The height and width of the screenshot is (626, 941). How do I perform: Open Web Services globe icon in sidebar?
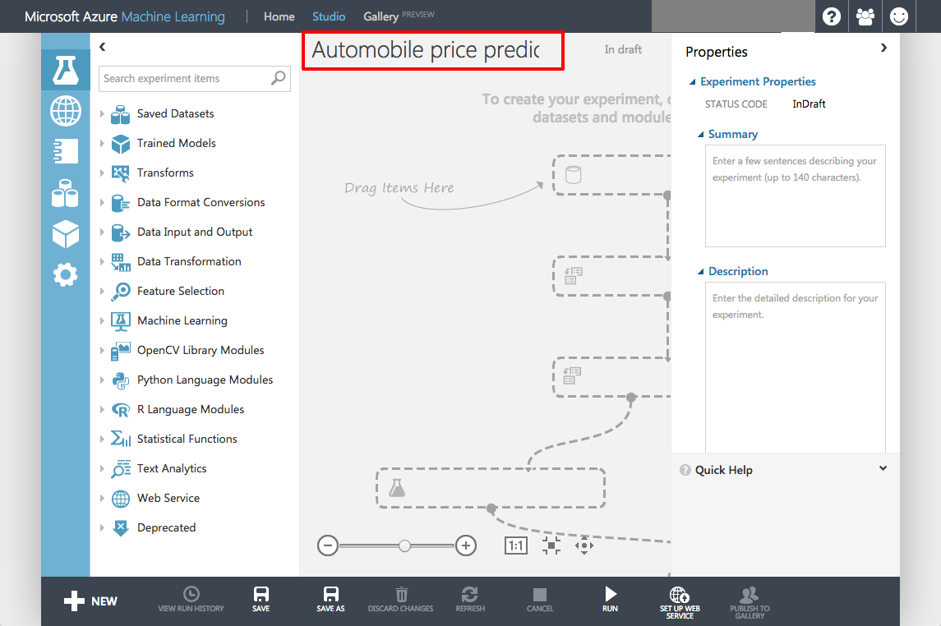click(66, 111)
